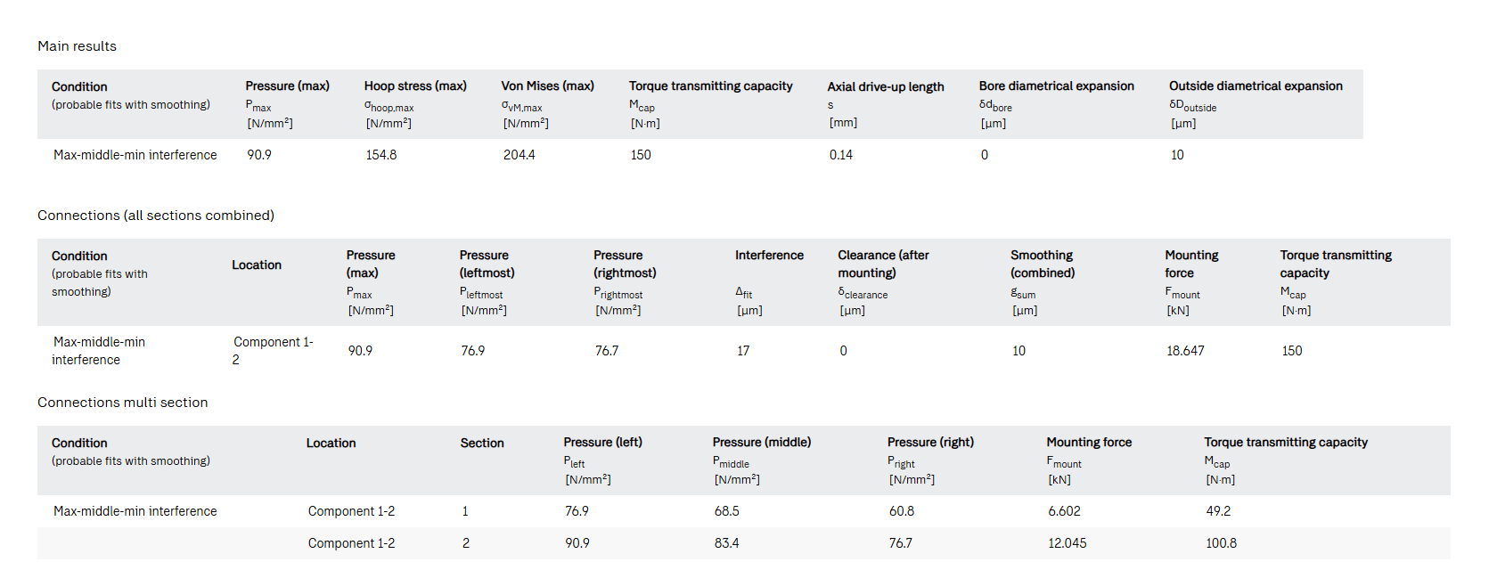This screenshot has width=1497, height=570.
Task: Click the 6.602 mounting force cell
Action: [1064, 511]
